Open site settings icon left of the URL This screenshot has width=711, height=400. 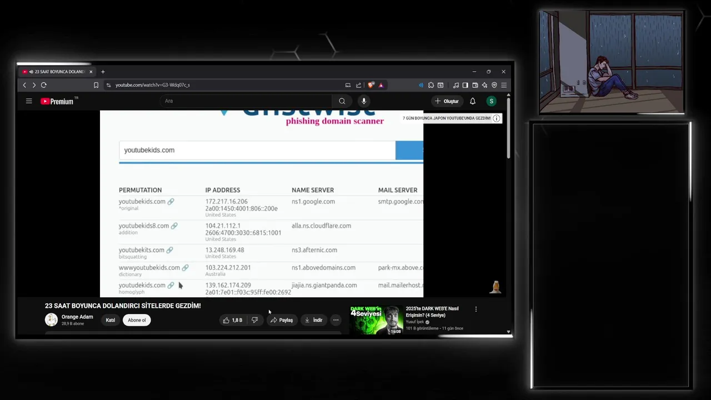[108, 85]
